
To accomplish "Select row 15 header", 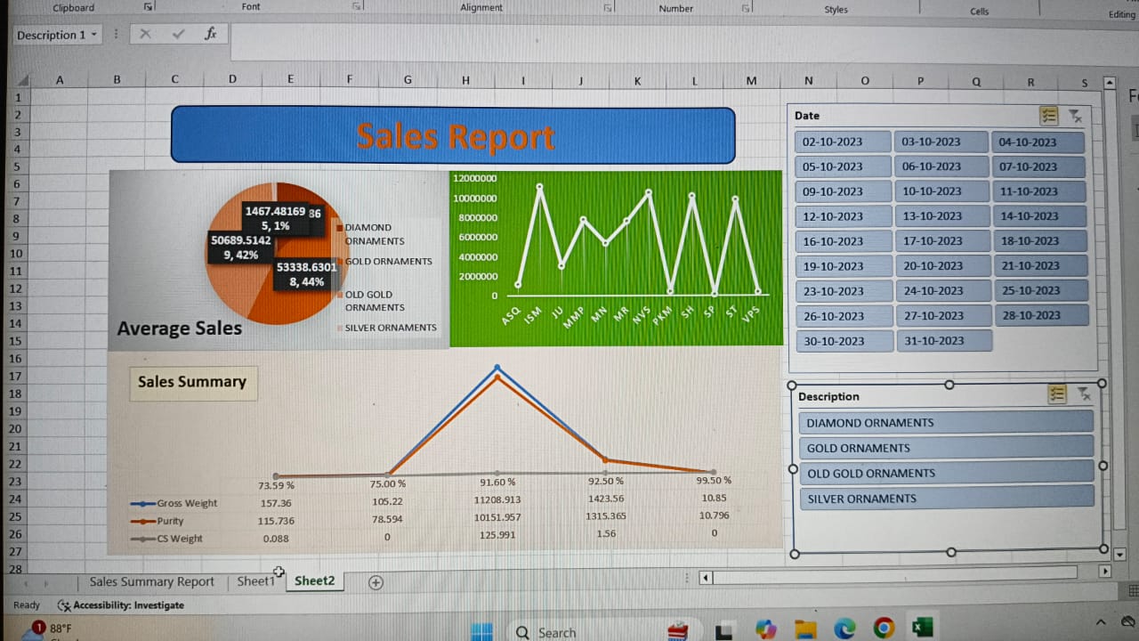I will (x=18, y=342).
